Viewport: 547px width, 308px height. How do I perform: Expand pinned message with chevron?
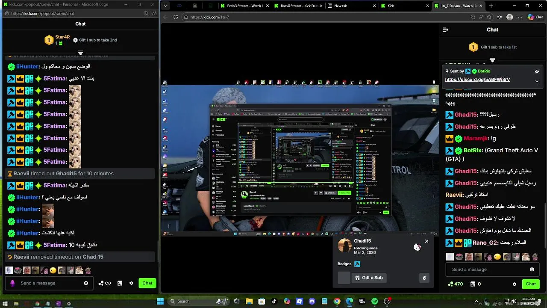(537, 81)
